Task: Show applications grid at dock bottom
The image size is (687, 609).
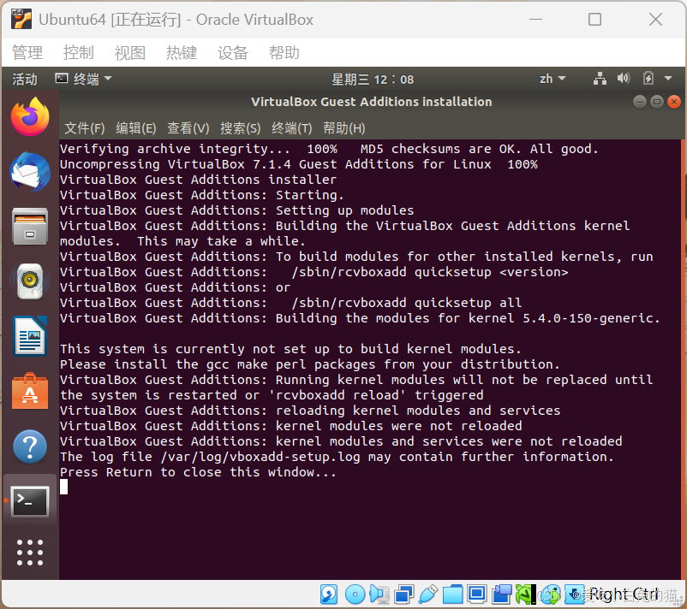Action: tap(30, 553)
